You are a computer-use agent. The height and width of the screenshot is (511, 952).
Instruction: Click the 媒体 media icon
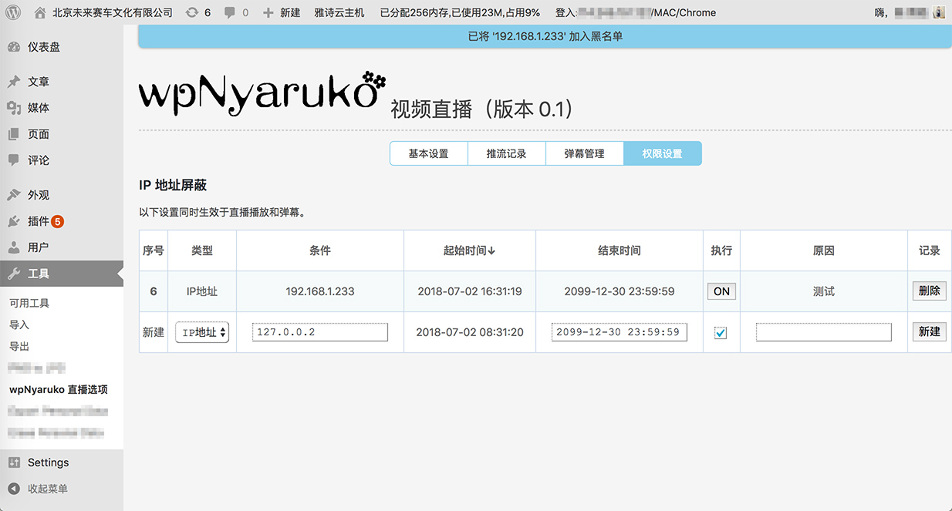[14, 108]
